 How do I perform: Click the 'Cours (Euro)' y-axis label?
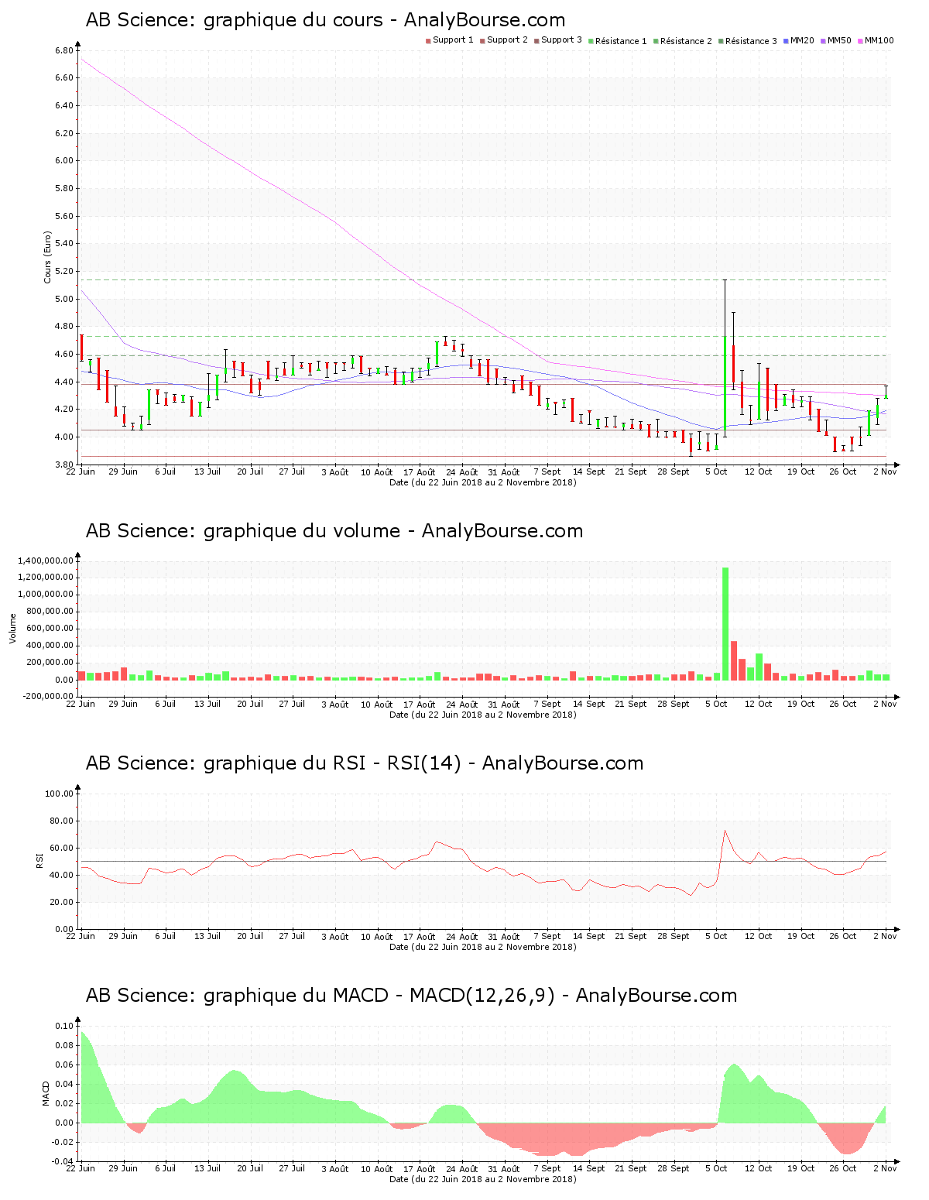point(47,257)
